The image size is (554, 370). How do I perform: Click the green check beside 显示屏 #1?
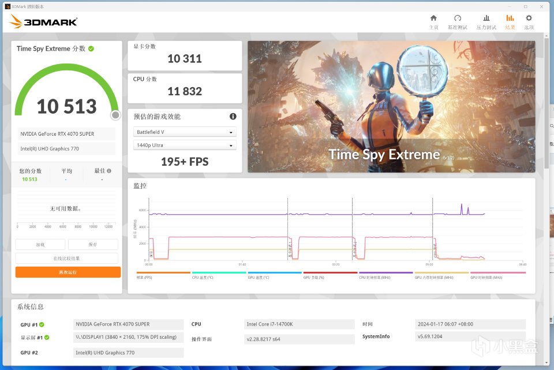pyautogui.click(x=47, y=338)
